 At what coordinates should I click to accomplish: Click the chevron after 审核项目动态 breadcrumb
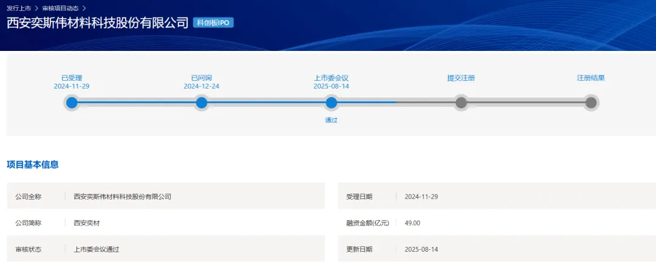click(x=84, y=8)
